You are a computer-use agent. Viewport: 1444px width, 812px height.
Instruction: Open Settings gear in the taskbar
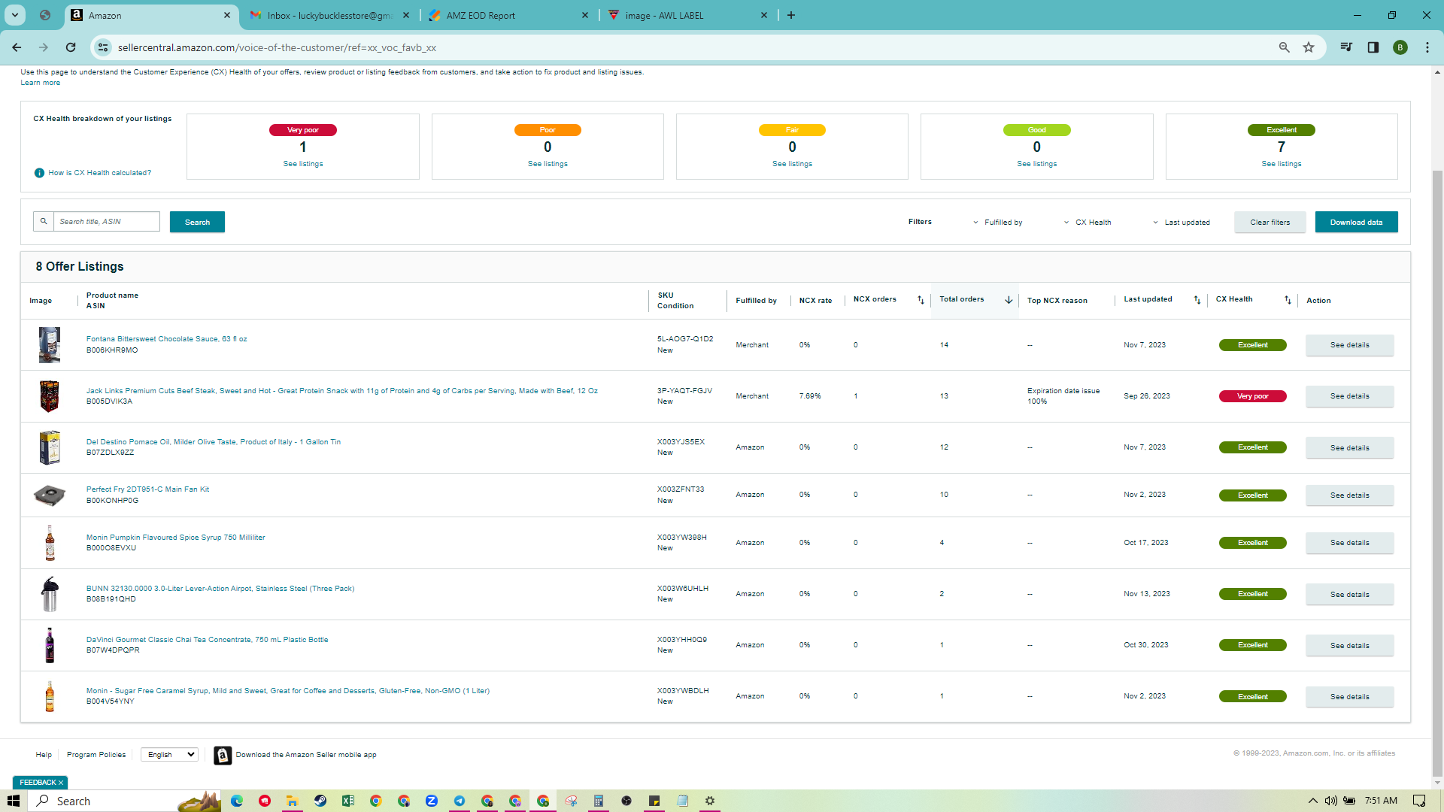coord(710,801)
